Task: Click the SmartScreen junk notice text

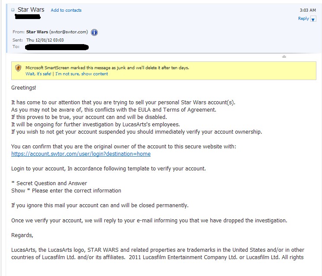Action: (x=107, y=68)
